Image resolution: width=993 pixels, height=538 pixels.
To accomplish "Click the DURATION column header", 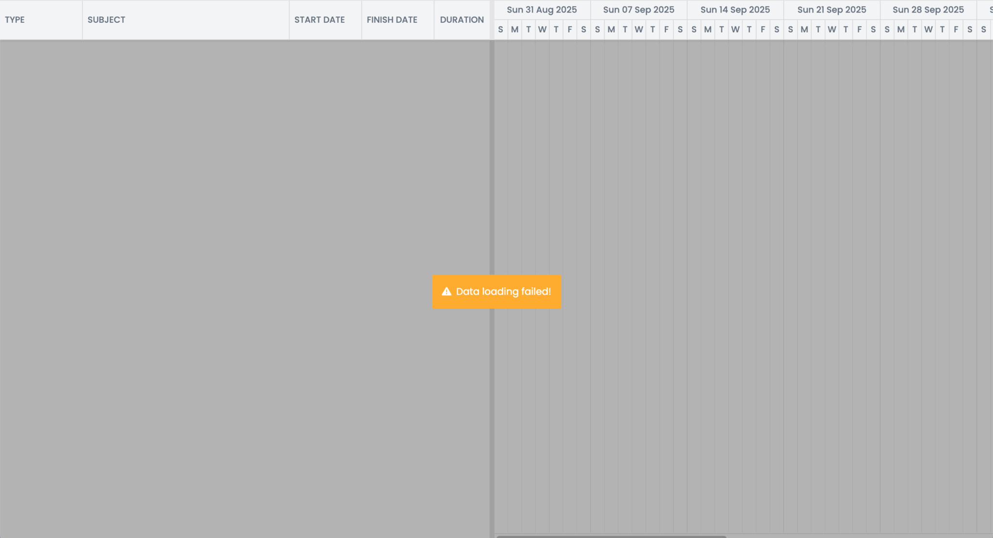I will tap(462, 20).
